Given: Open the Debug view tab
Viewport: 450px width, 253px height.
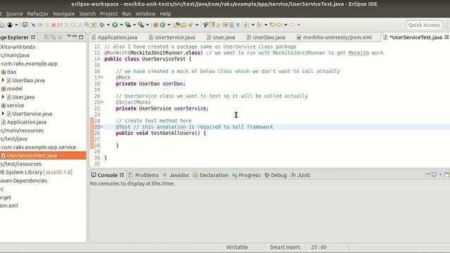Looking at the screenshot, I should [x=276, y=175].
